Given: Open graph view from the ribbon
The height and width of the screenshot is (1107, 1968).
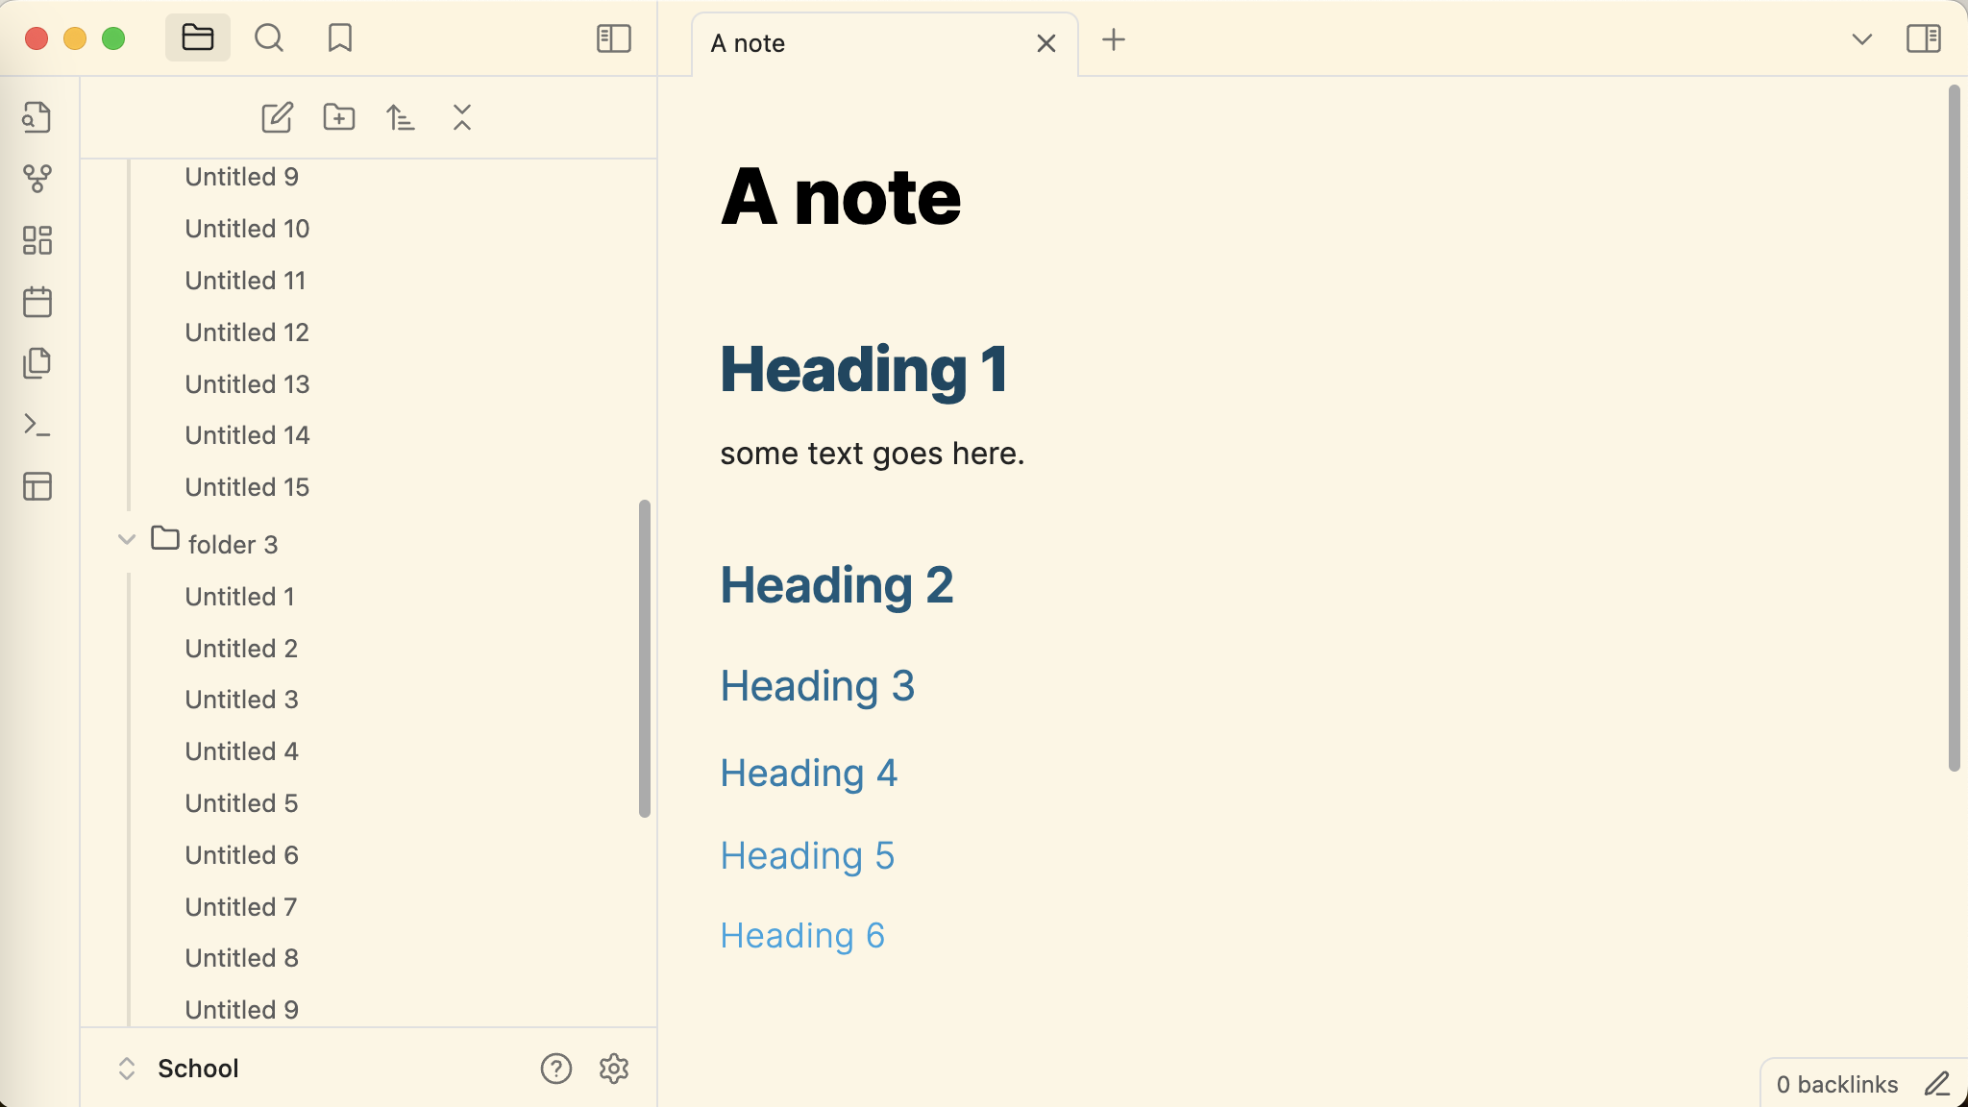Looking at the screenshot, I should click(x=37, y=179).
